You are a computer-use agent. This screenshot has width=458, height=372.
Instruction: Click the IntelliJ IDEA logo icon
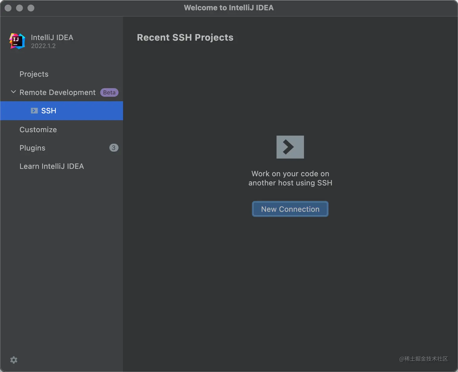coord(17,41)
